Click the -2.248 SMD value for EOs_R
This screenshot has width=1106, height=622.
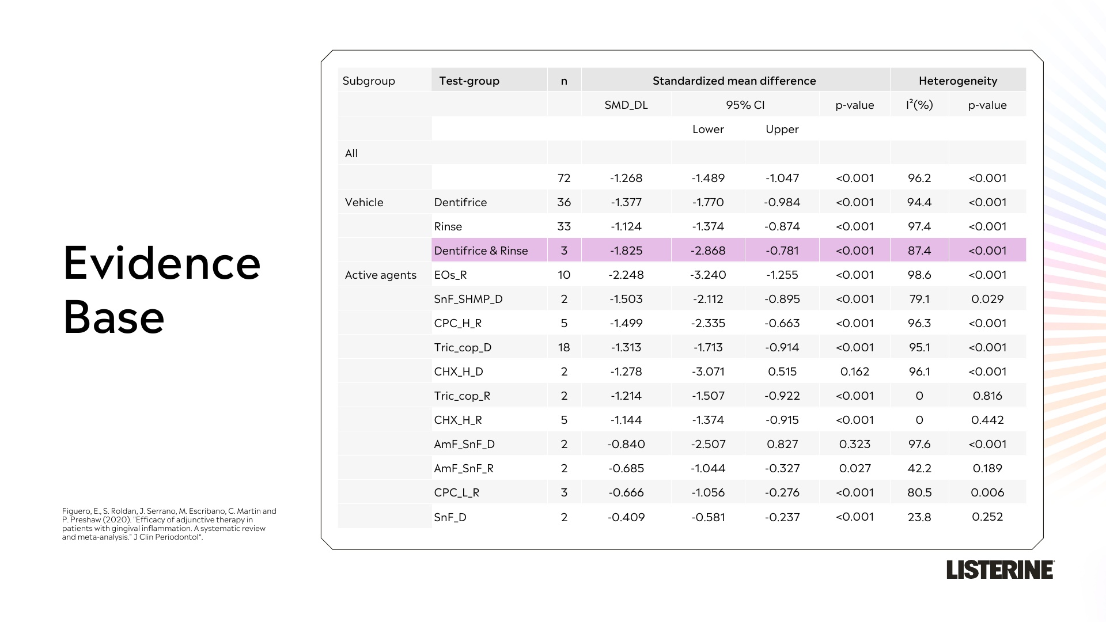pos(626,275)
